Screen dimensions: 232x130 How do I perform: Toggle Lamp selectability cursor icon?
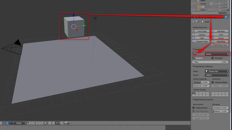(223, 10)
